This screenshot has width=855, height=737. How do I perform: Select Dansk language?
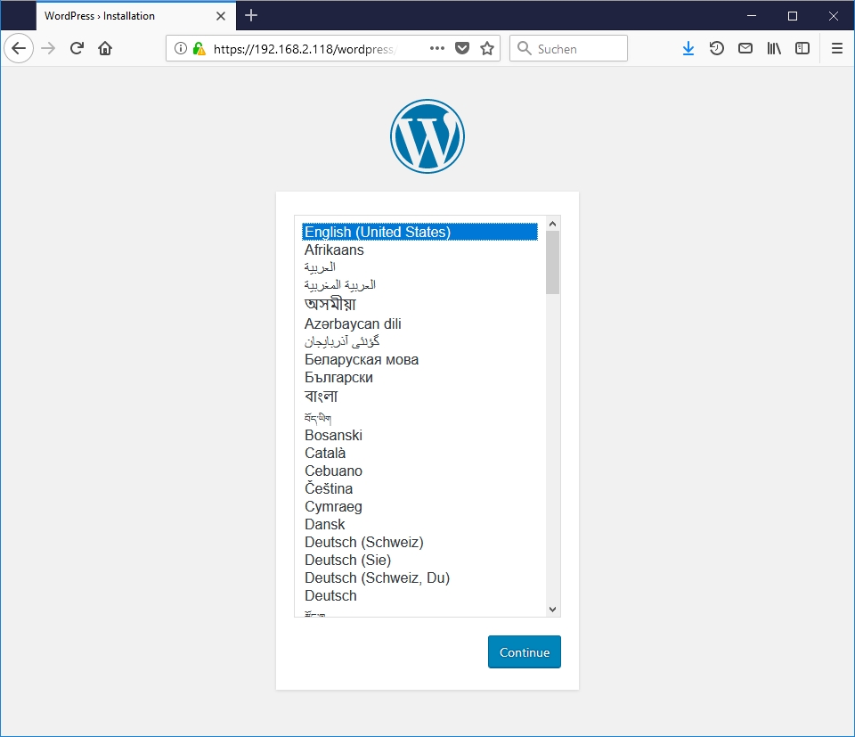point(419,524)
